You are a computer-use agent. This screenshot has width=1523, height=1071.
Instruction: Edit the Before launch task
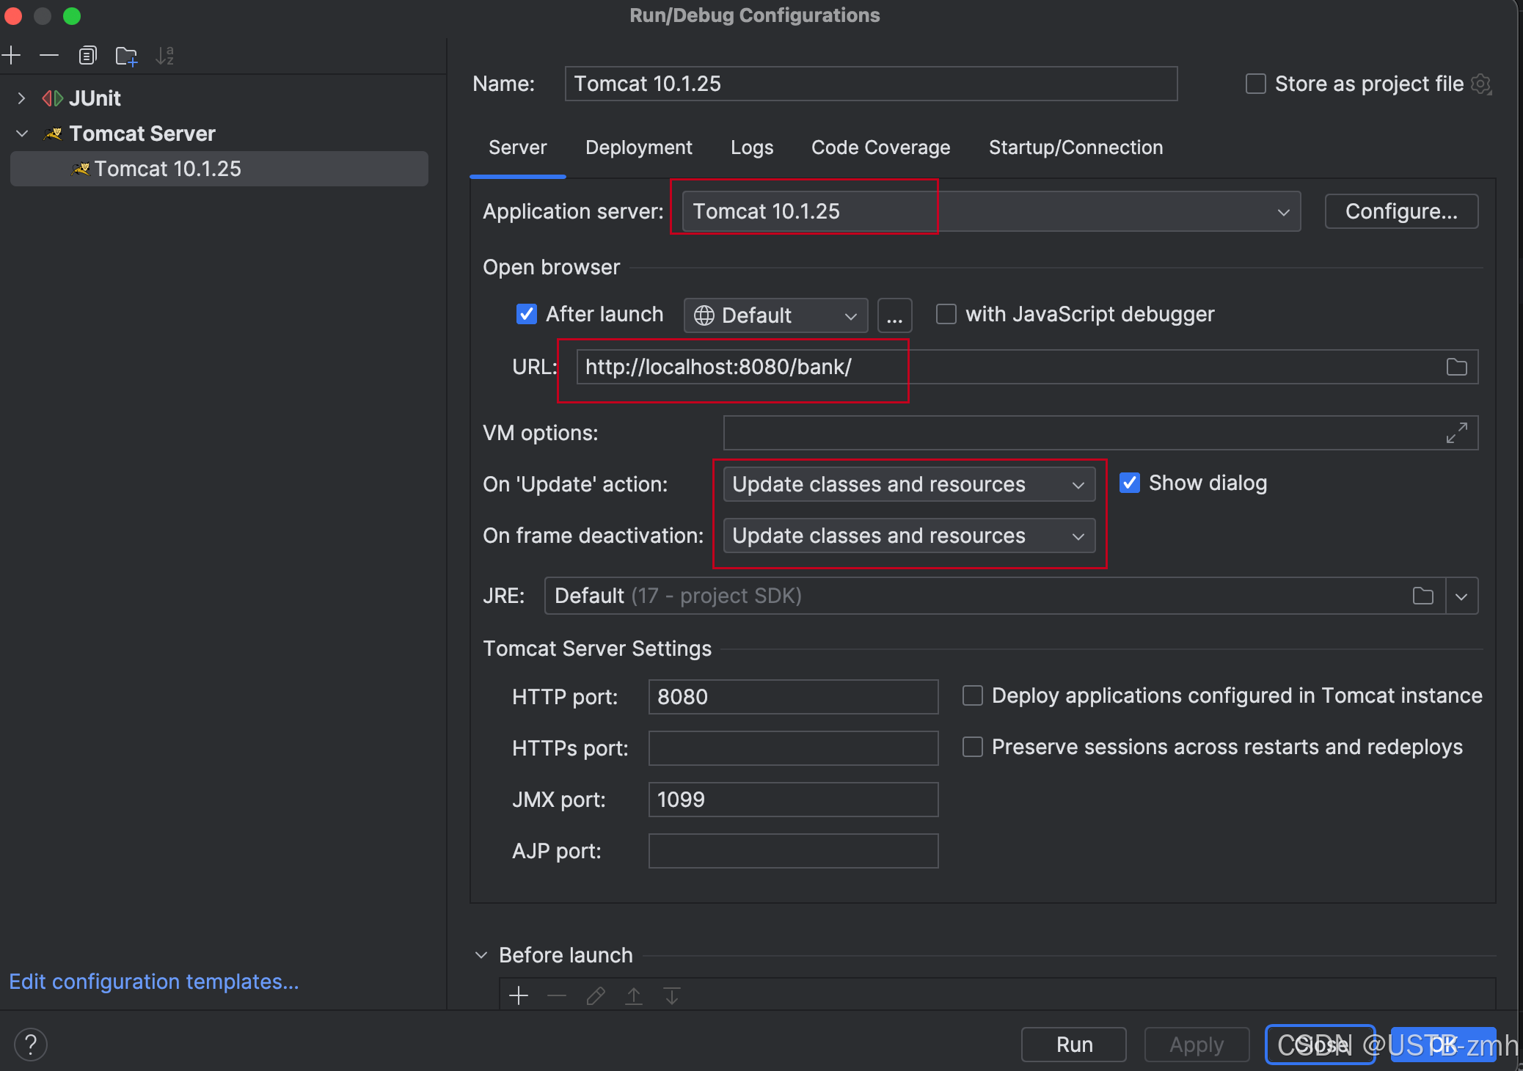[596, 996]
